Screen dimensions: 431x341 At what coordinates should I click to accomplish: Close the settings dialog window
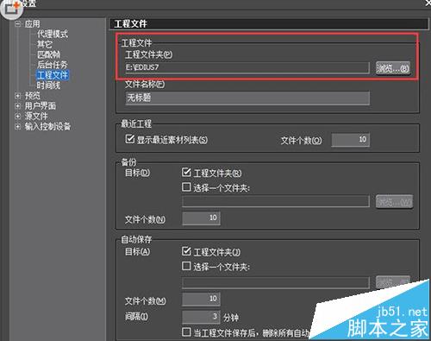[428, 3]
